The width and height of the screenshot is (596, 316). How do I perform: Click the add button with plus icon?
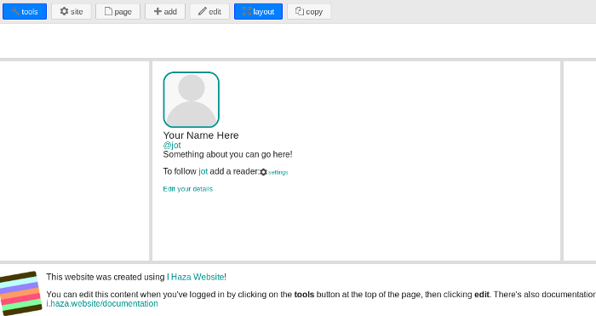[x=165, y=11]
